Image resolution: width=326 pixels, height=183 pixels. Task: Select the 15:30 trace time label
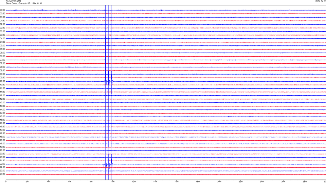[x=2, y=120]
